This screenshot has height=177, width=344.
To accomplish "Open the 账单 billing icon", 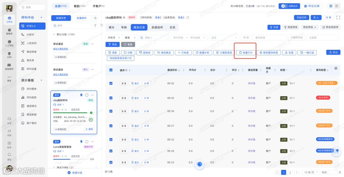I will click(9, 145).
